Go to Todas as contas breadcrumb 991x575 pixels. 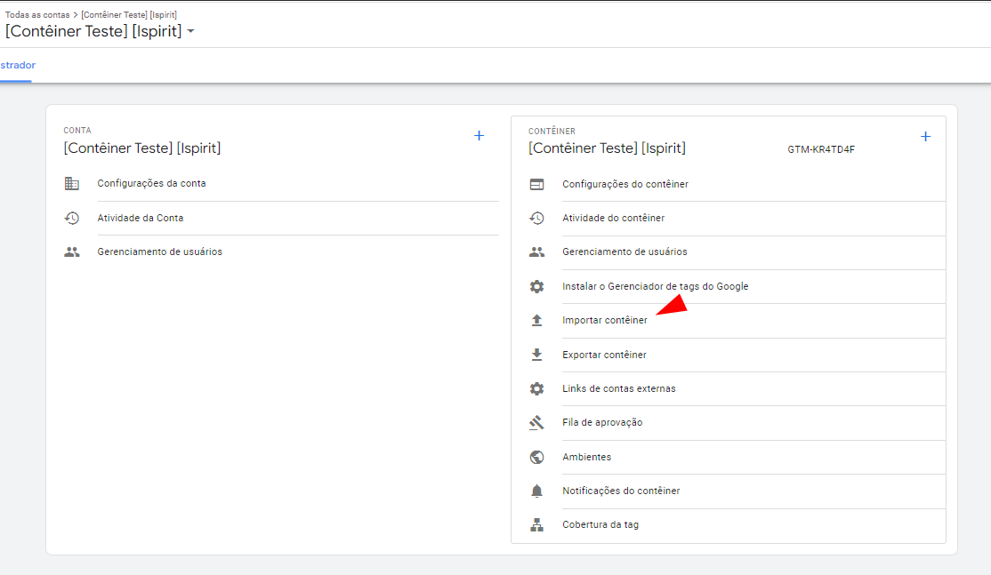[36, 15]
